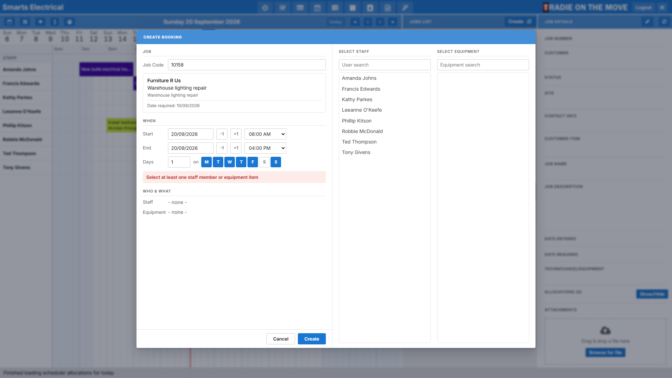
Task: Toggle Monday in booking days
Action: 206,162
